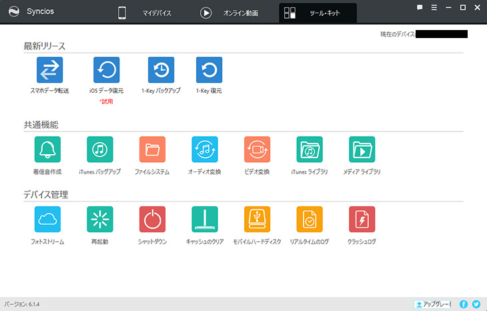Click the 再起動 reboot device icon

[x=100, y=219]
